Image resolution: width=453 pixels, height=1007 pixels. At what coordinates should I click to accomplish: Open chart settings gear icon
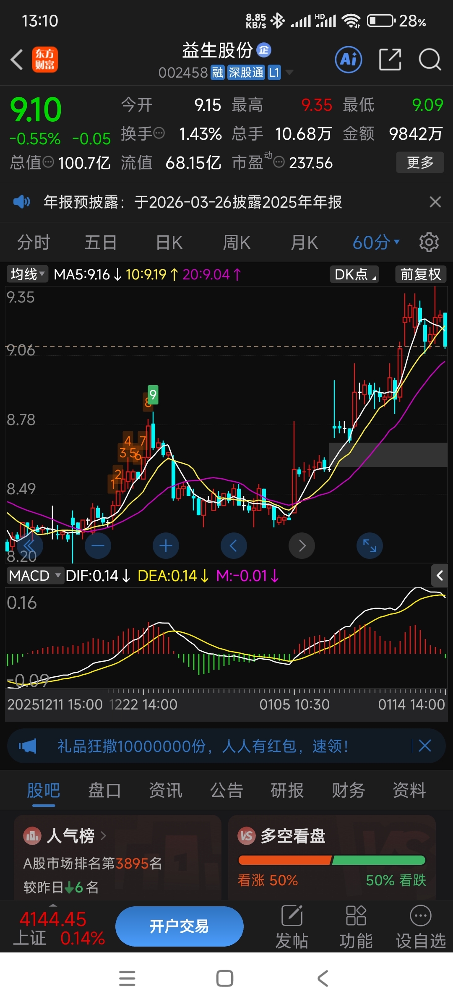tap(429, 242)
